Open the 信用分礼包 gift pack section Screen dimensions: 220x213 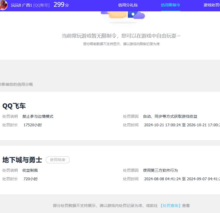(x=128, y=5)
